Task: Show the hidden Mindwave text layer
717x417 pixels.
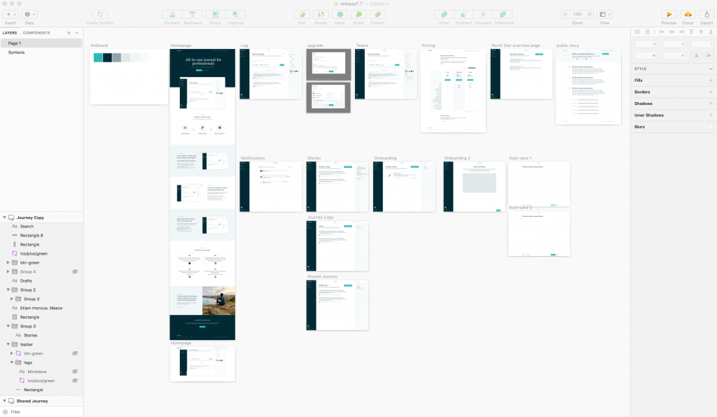Action: (74, 370)
